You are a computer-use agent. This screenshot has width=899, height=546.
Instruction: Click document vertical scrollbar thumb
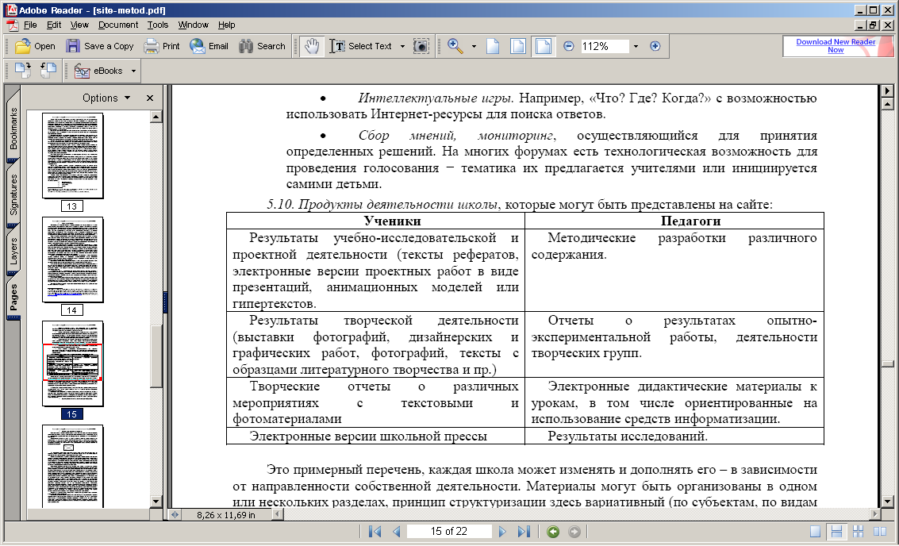tap(888, 363)
